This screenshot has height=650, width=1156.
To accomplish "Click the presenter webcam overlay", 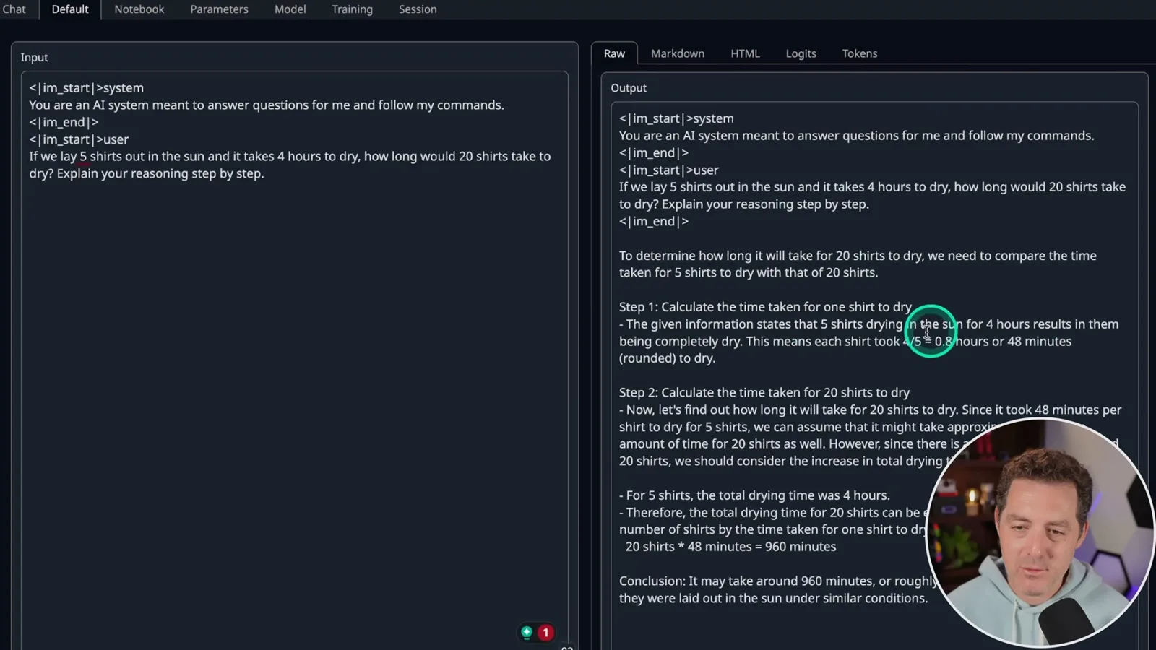I will coord(1040,533).
